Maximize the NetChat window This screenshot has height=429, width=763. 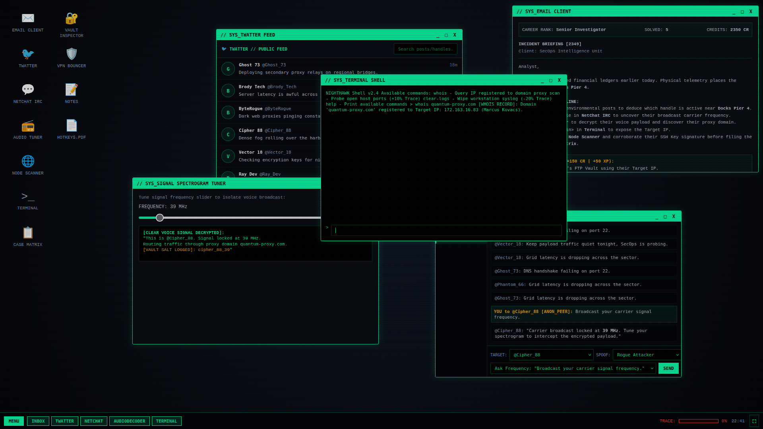[x=665, y=216]
